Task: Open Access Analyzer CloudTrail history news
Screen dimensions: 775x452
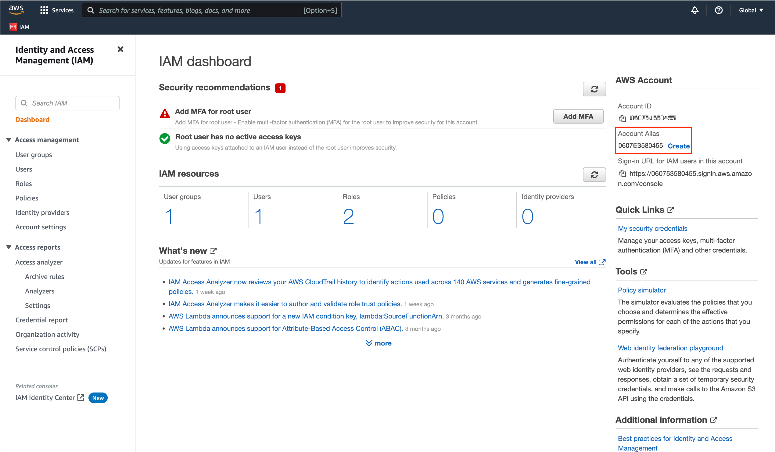Action: 379,287
